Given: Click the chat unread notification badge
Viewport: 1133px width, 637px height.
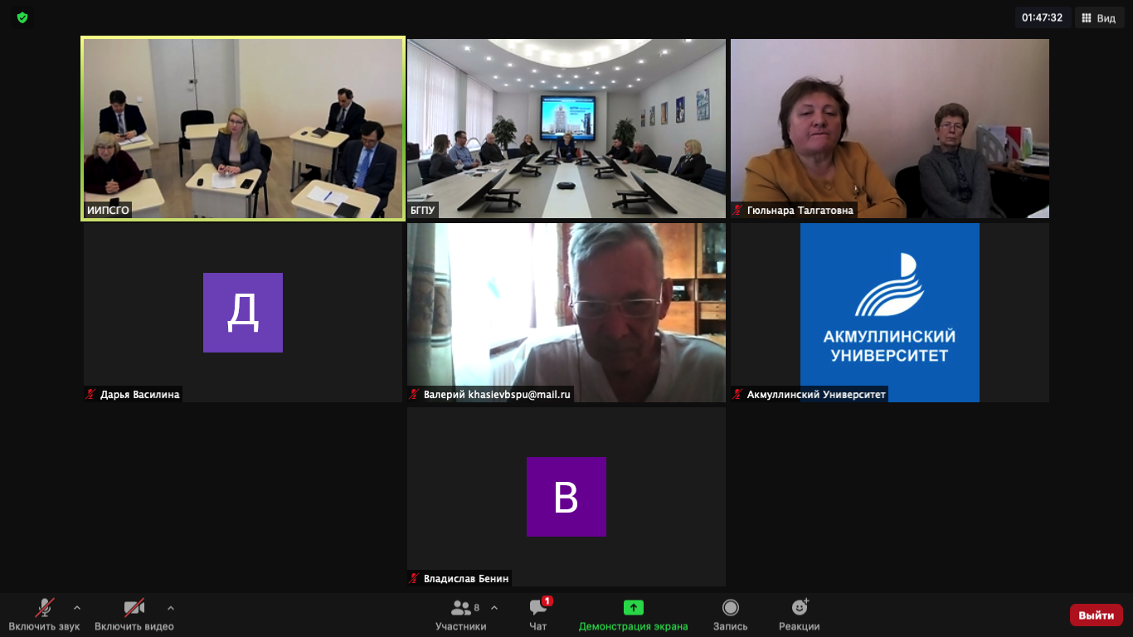Looking at the screenshot, I should coord(547,601).
